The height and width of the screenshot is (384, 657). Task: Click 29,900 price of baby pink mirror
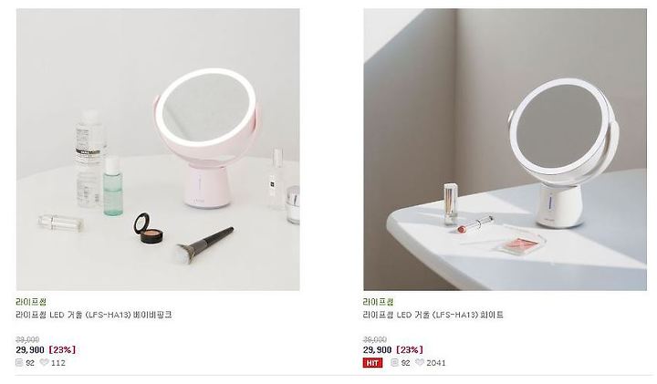click(x=30, y=349)
